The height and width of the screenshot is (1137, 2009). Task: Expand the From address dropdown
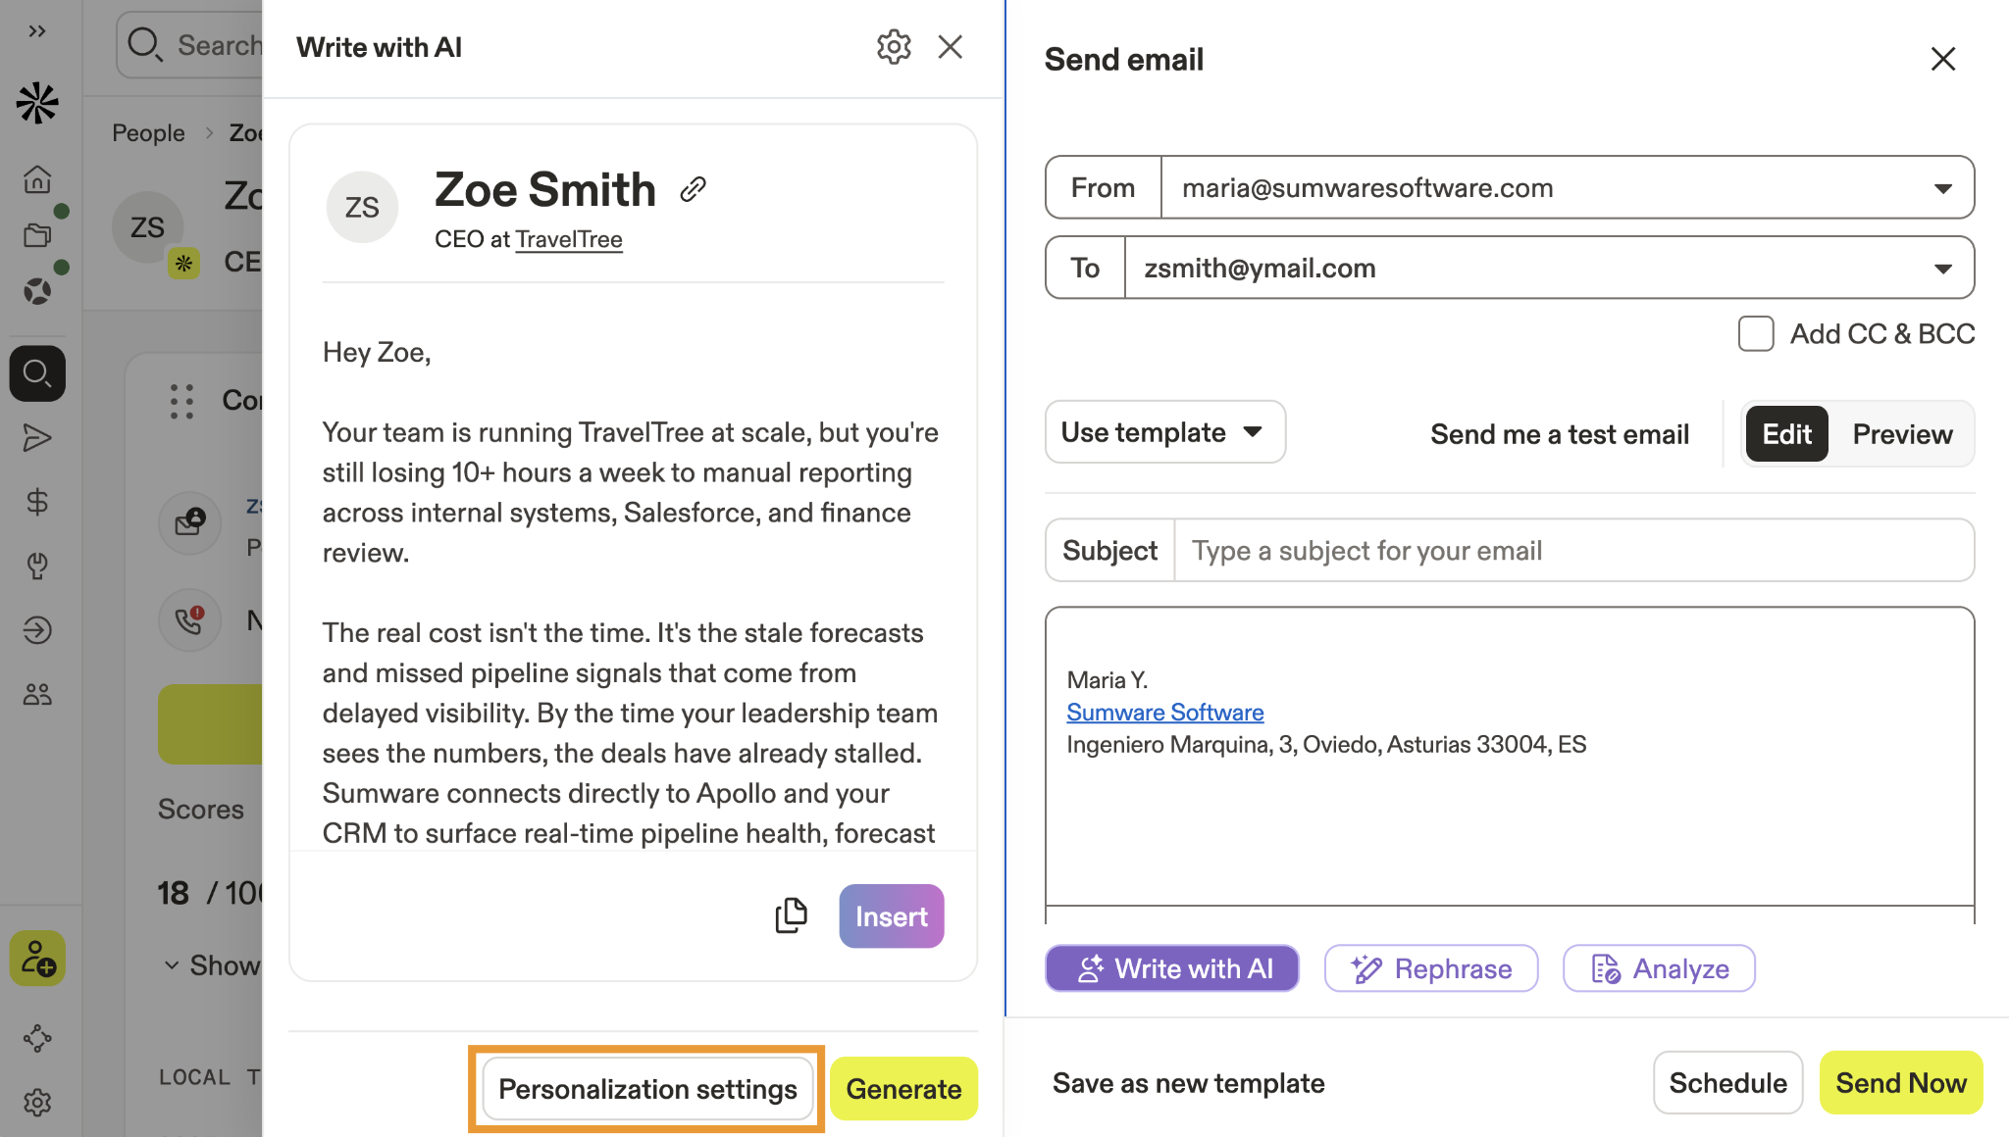[1941, 187]
